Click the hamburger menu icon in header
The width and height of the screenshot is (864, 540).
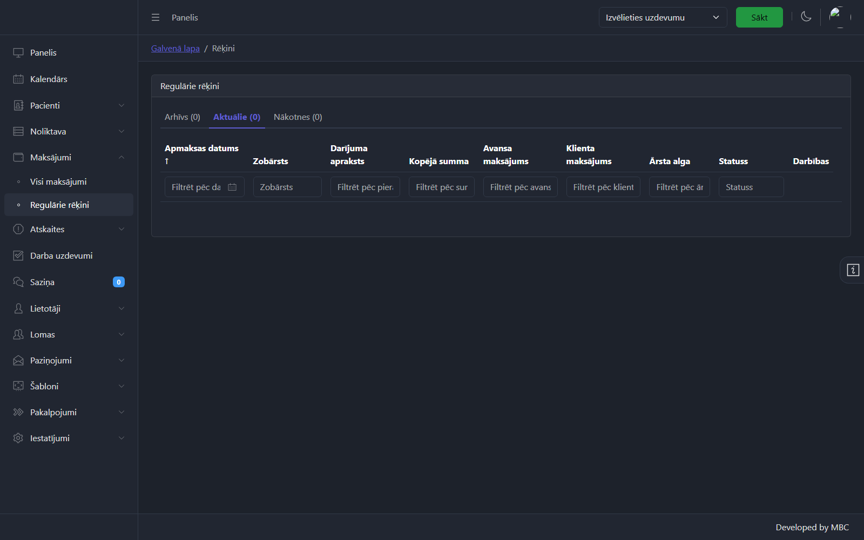[156, 17]
